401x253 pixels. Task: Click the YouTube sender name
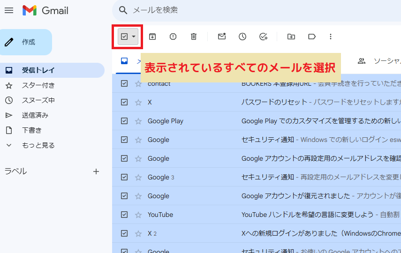tap(160, 215)
